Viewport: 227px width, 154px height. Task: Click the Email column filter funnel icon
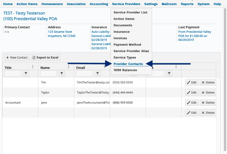(98, 74)
